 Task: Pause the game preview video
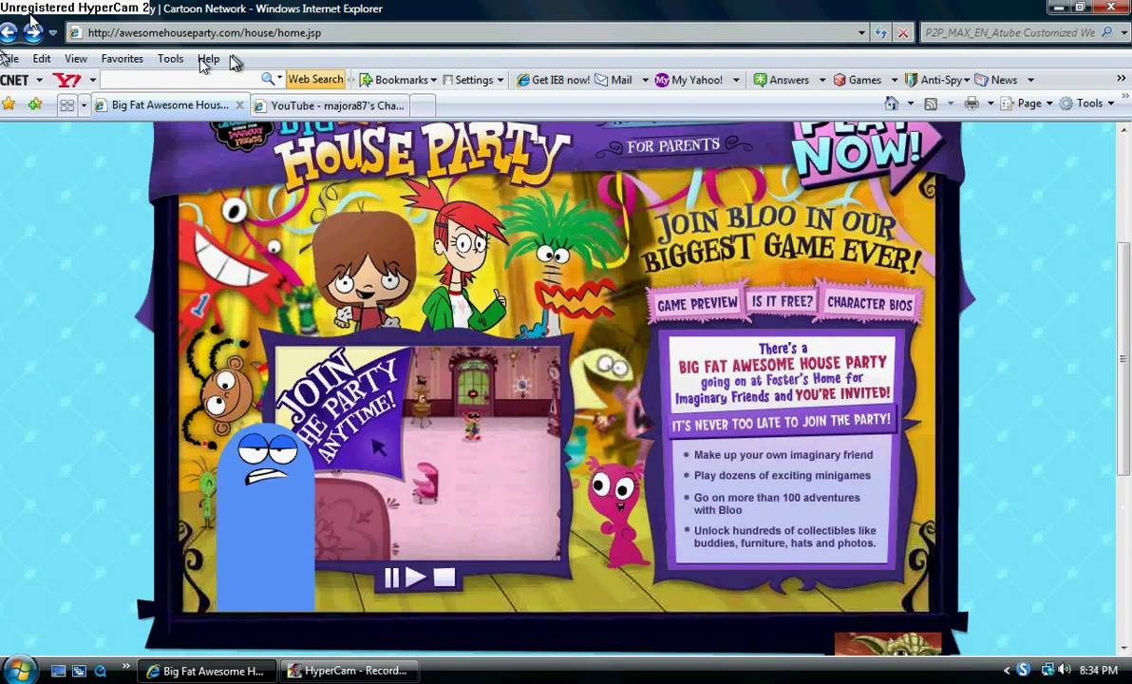click(391, 577)
